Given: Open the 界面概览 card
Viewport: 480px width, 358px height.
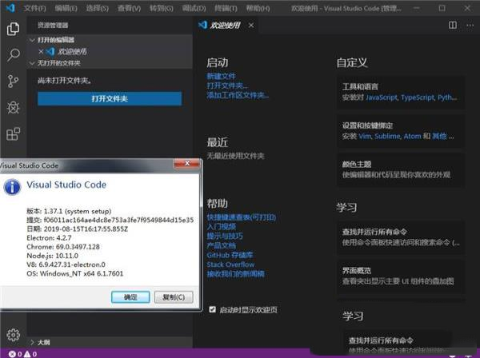Looking at the screenshot, I should click(401, 276).
